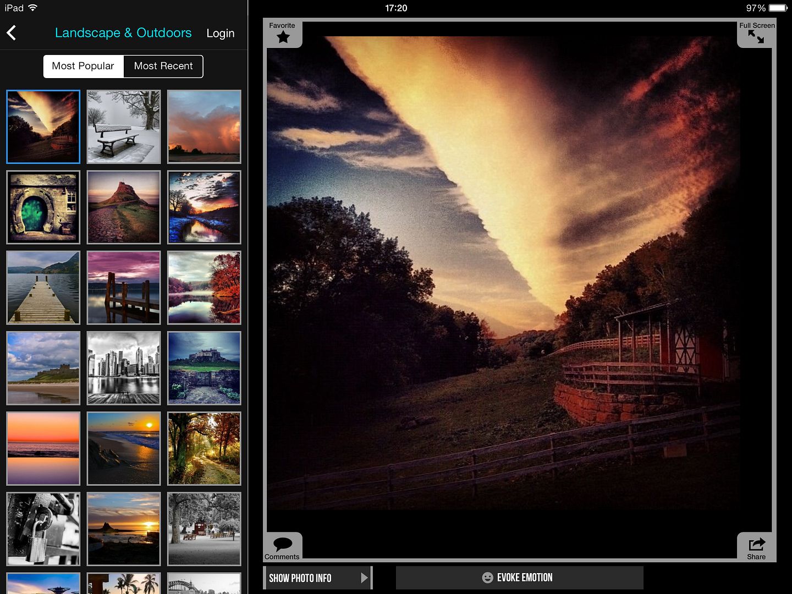Open photo in Full Screen

(756, 34)
